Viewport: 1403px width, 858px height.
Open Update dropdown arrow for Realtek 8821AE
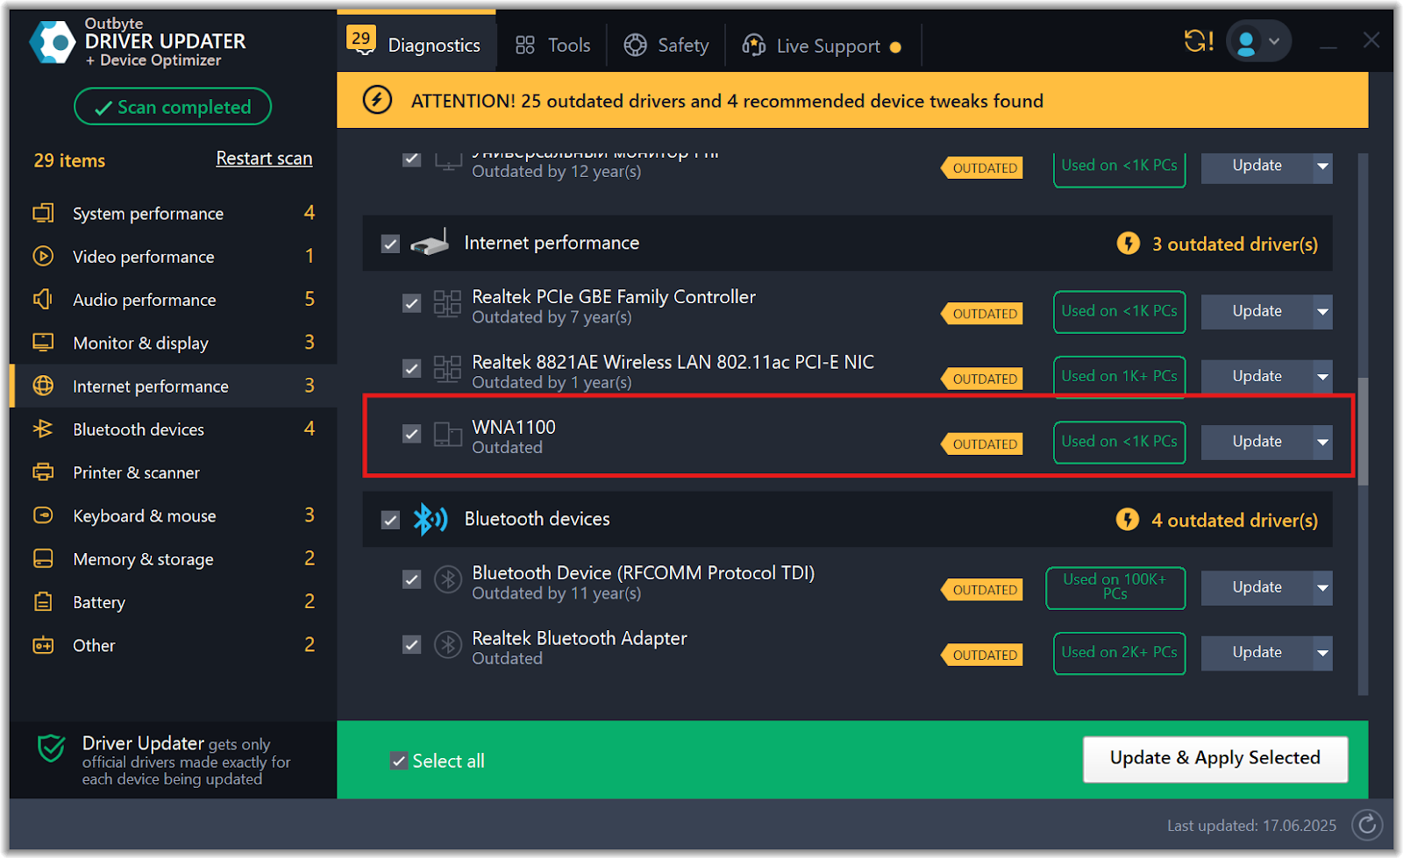(x=1322, y=376)
